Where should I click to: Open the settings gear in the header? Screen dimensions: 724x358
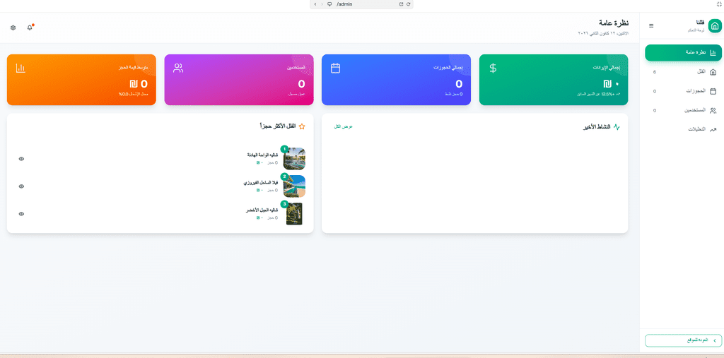(x=13, y=28)
